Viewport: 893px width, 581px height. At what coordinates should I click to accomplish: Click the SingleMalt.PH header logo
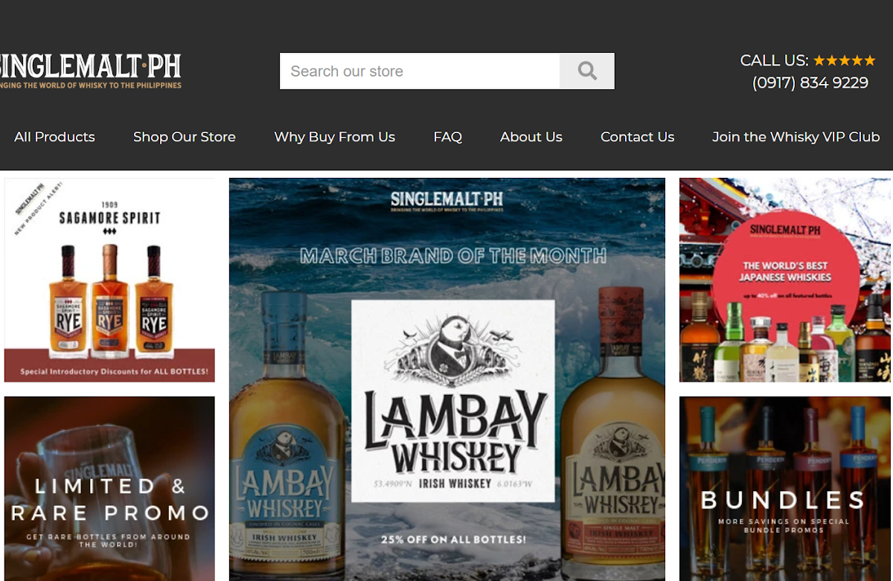tap(90, 71)
